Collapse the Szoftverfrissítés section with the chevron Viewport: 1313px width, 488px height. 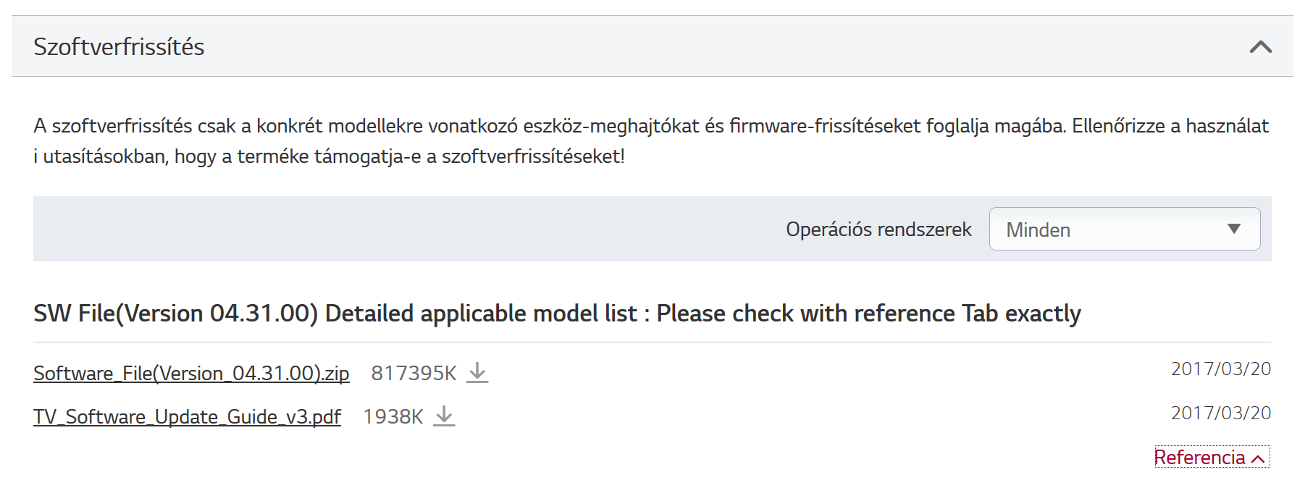click(x=1260, y=47)
